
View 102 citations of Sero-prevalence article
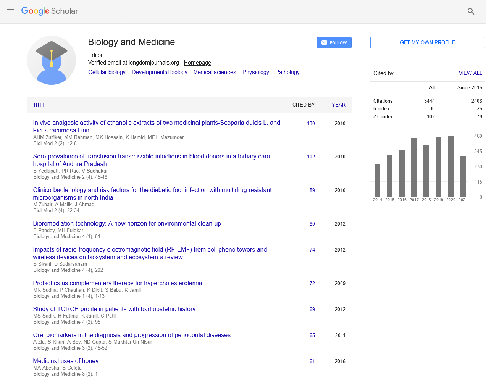tap(311, 157)
